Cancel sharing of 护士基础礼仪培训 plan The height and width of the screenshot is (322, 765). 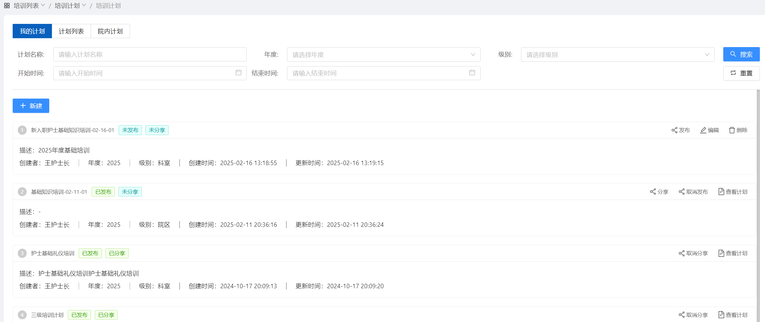coord(693,253)
